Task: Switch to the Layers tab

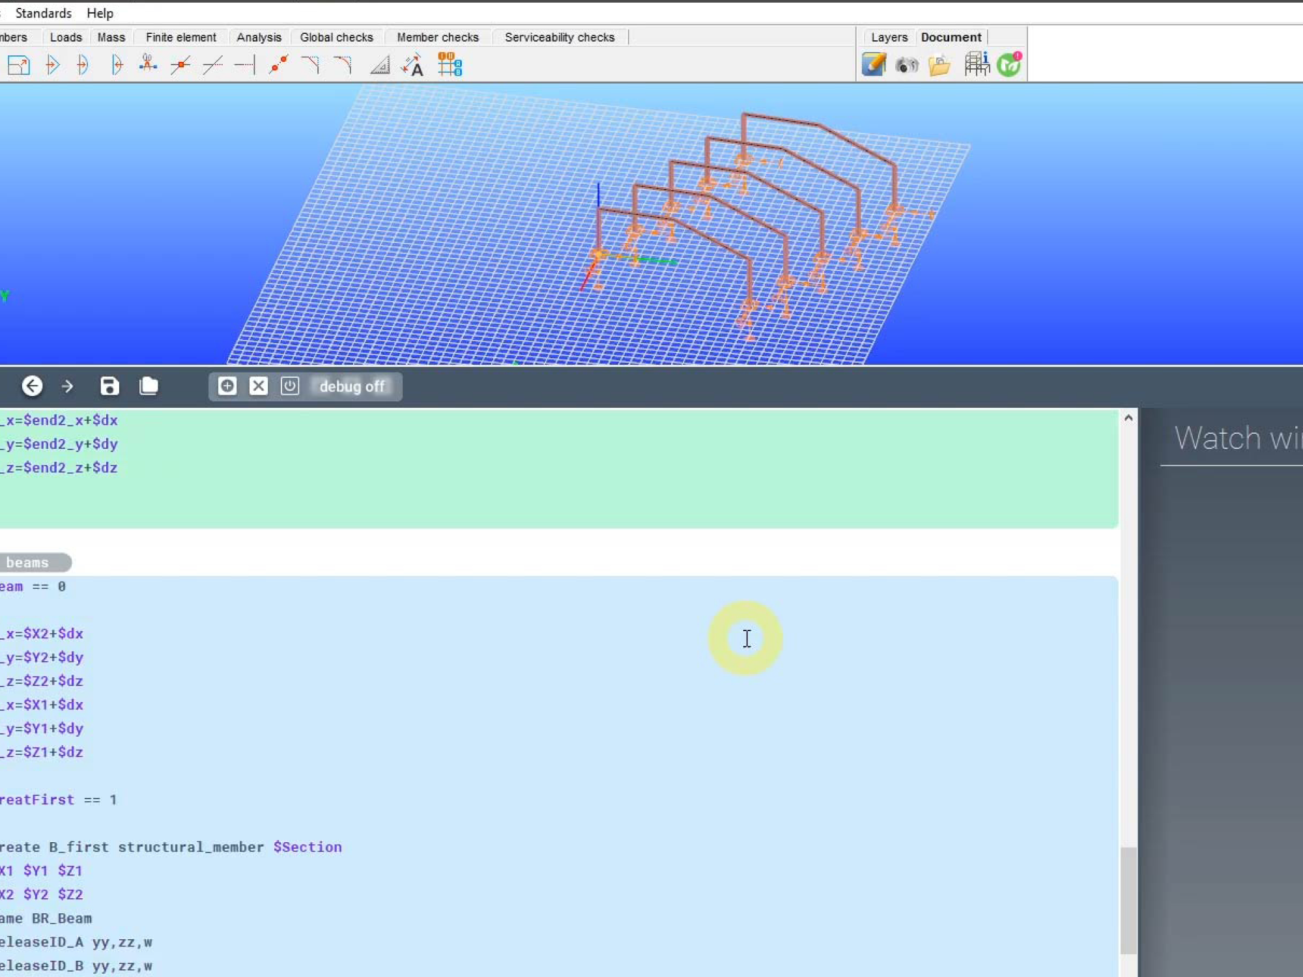Action: click(889, 37)
